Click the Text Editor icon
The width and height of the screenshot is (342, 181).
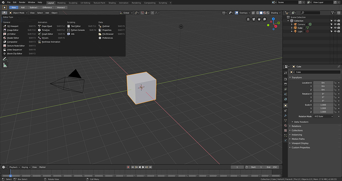[68, 26]
